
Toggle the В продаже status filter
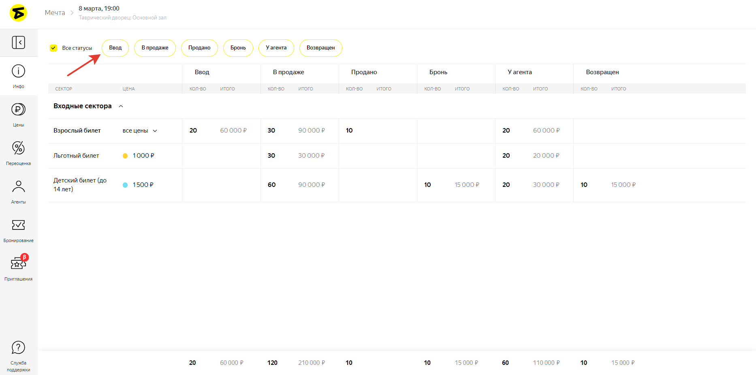pos(155,48)
